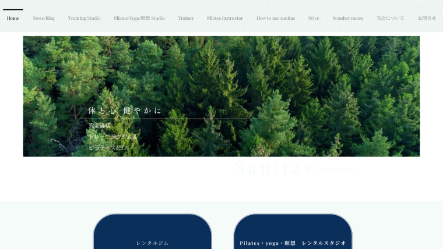Open How to use sanitas page
This screenshot has width=443, height=249.
276,18
